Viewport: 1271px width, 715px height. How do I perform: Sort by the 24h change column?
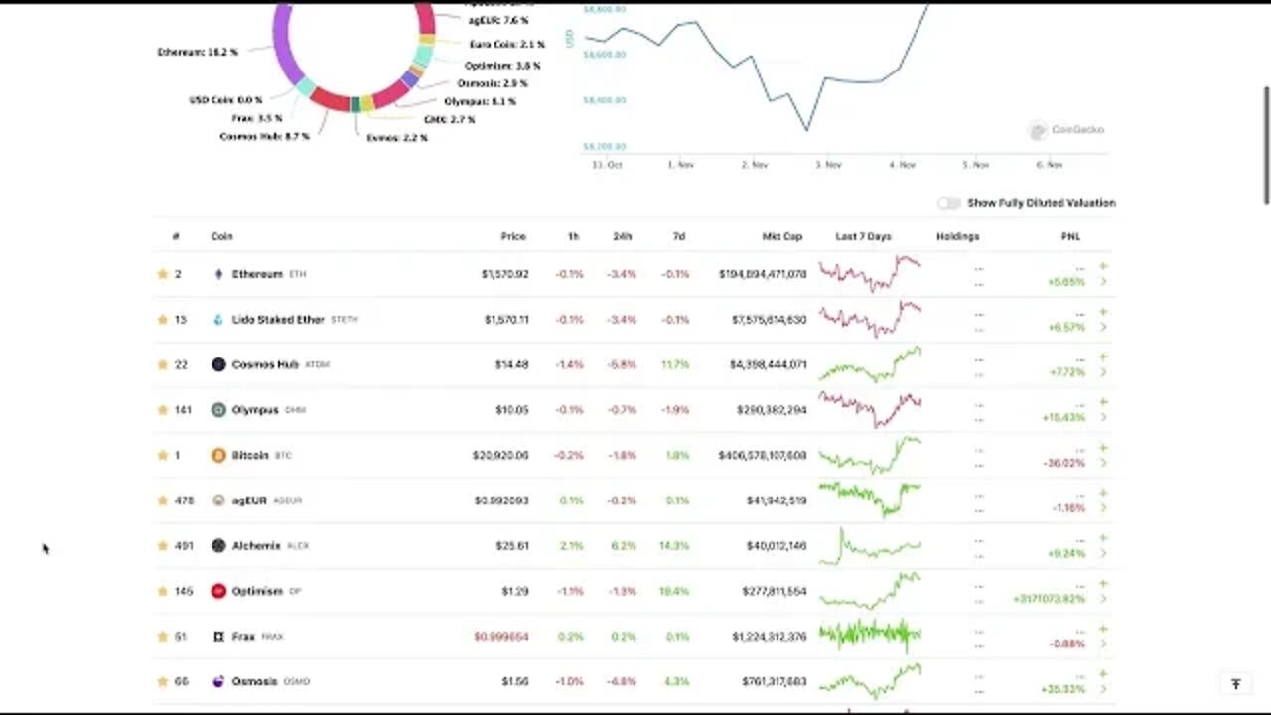(622, 237)
